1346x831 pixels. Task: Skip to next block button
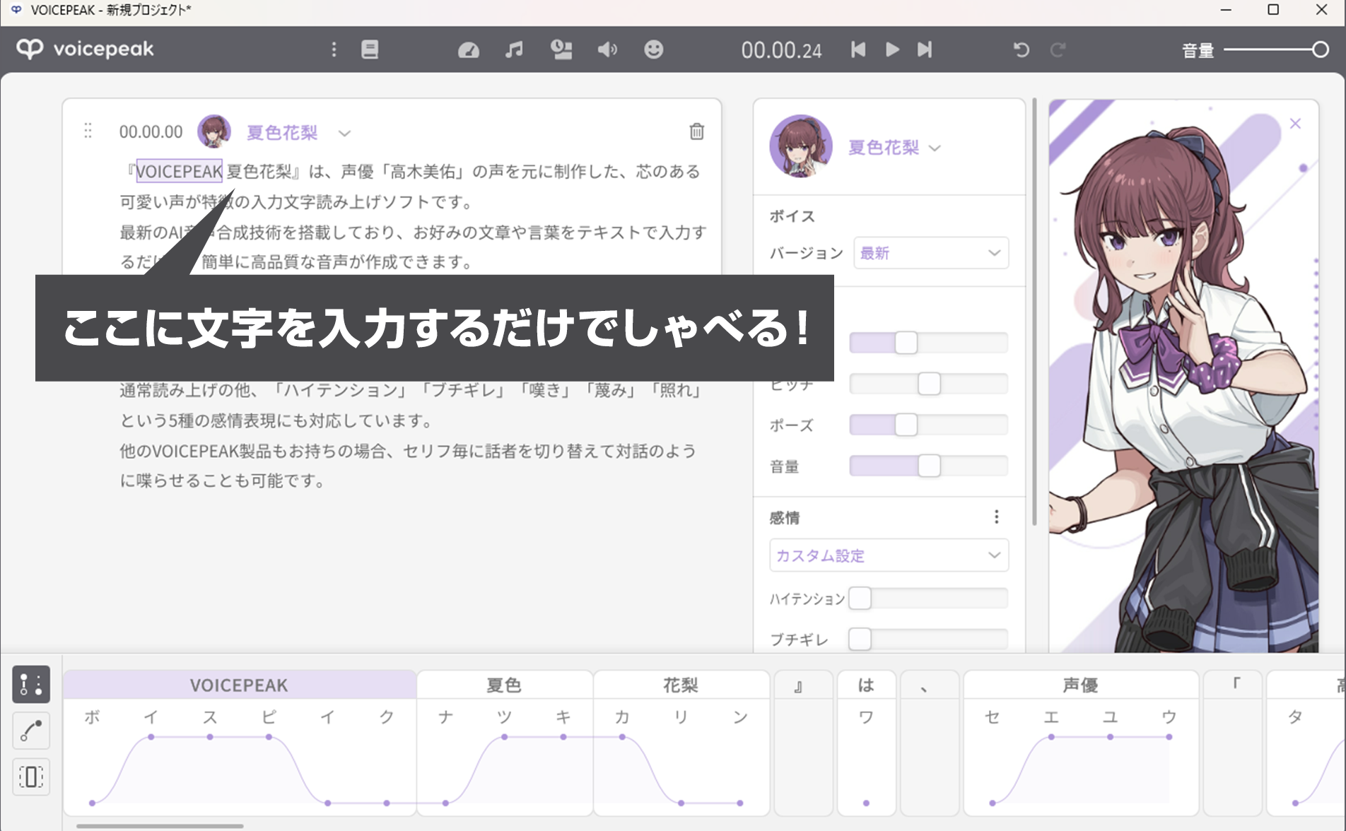925,49
